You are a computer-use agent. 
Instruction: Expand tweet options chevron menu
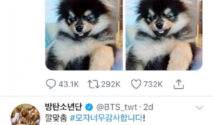[x=199, y=107]
